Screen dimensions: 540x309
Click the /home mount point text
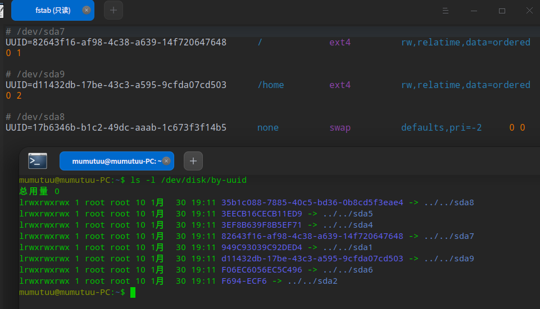pos(270,85)
